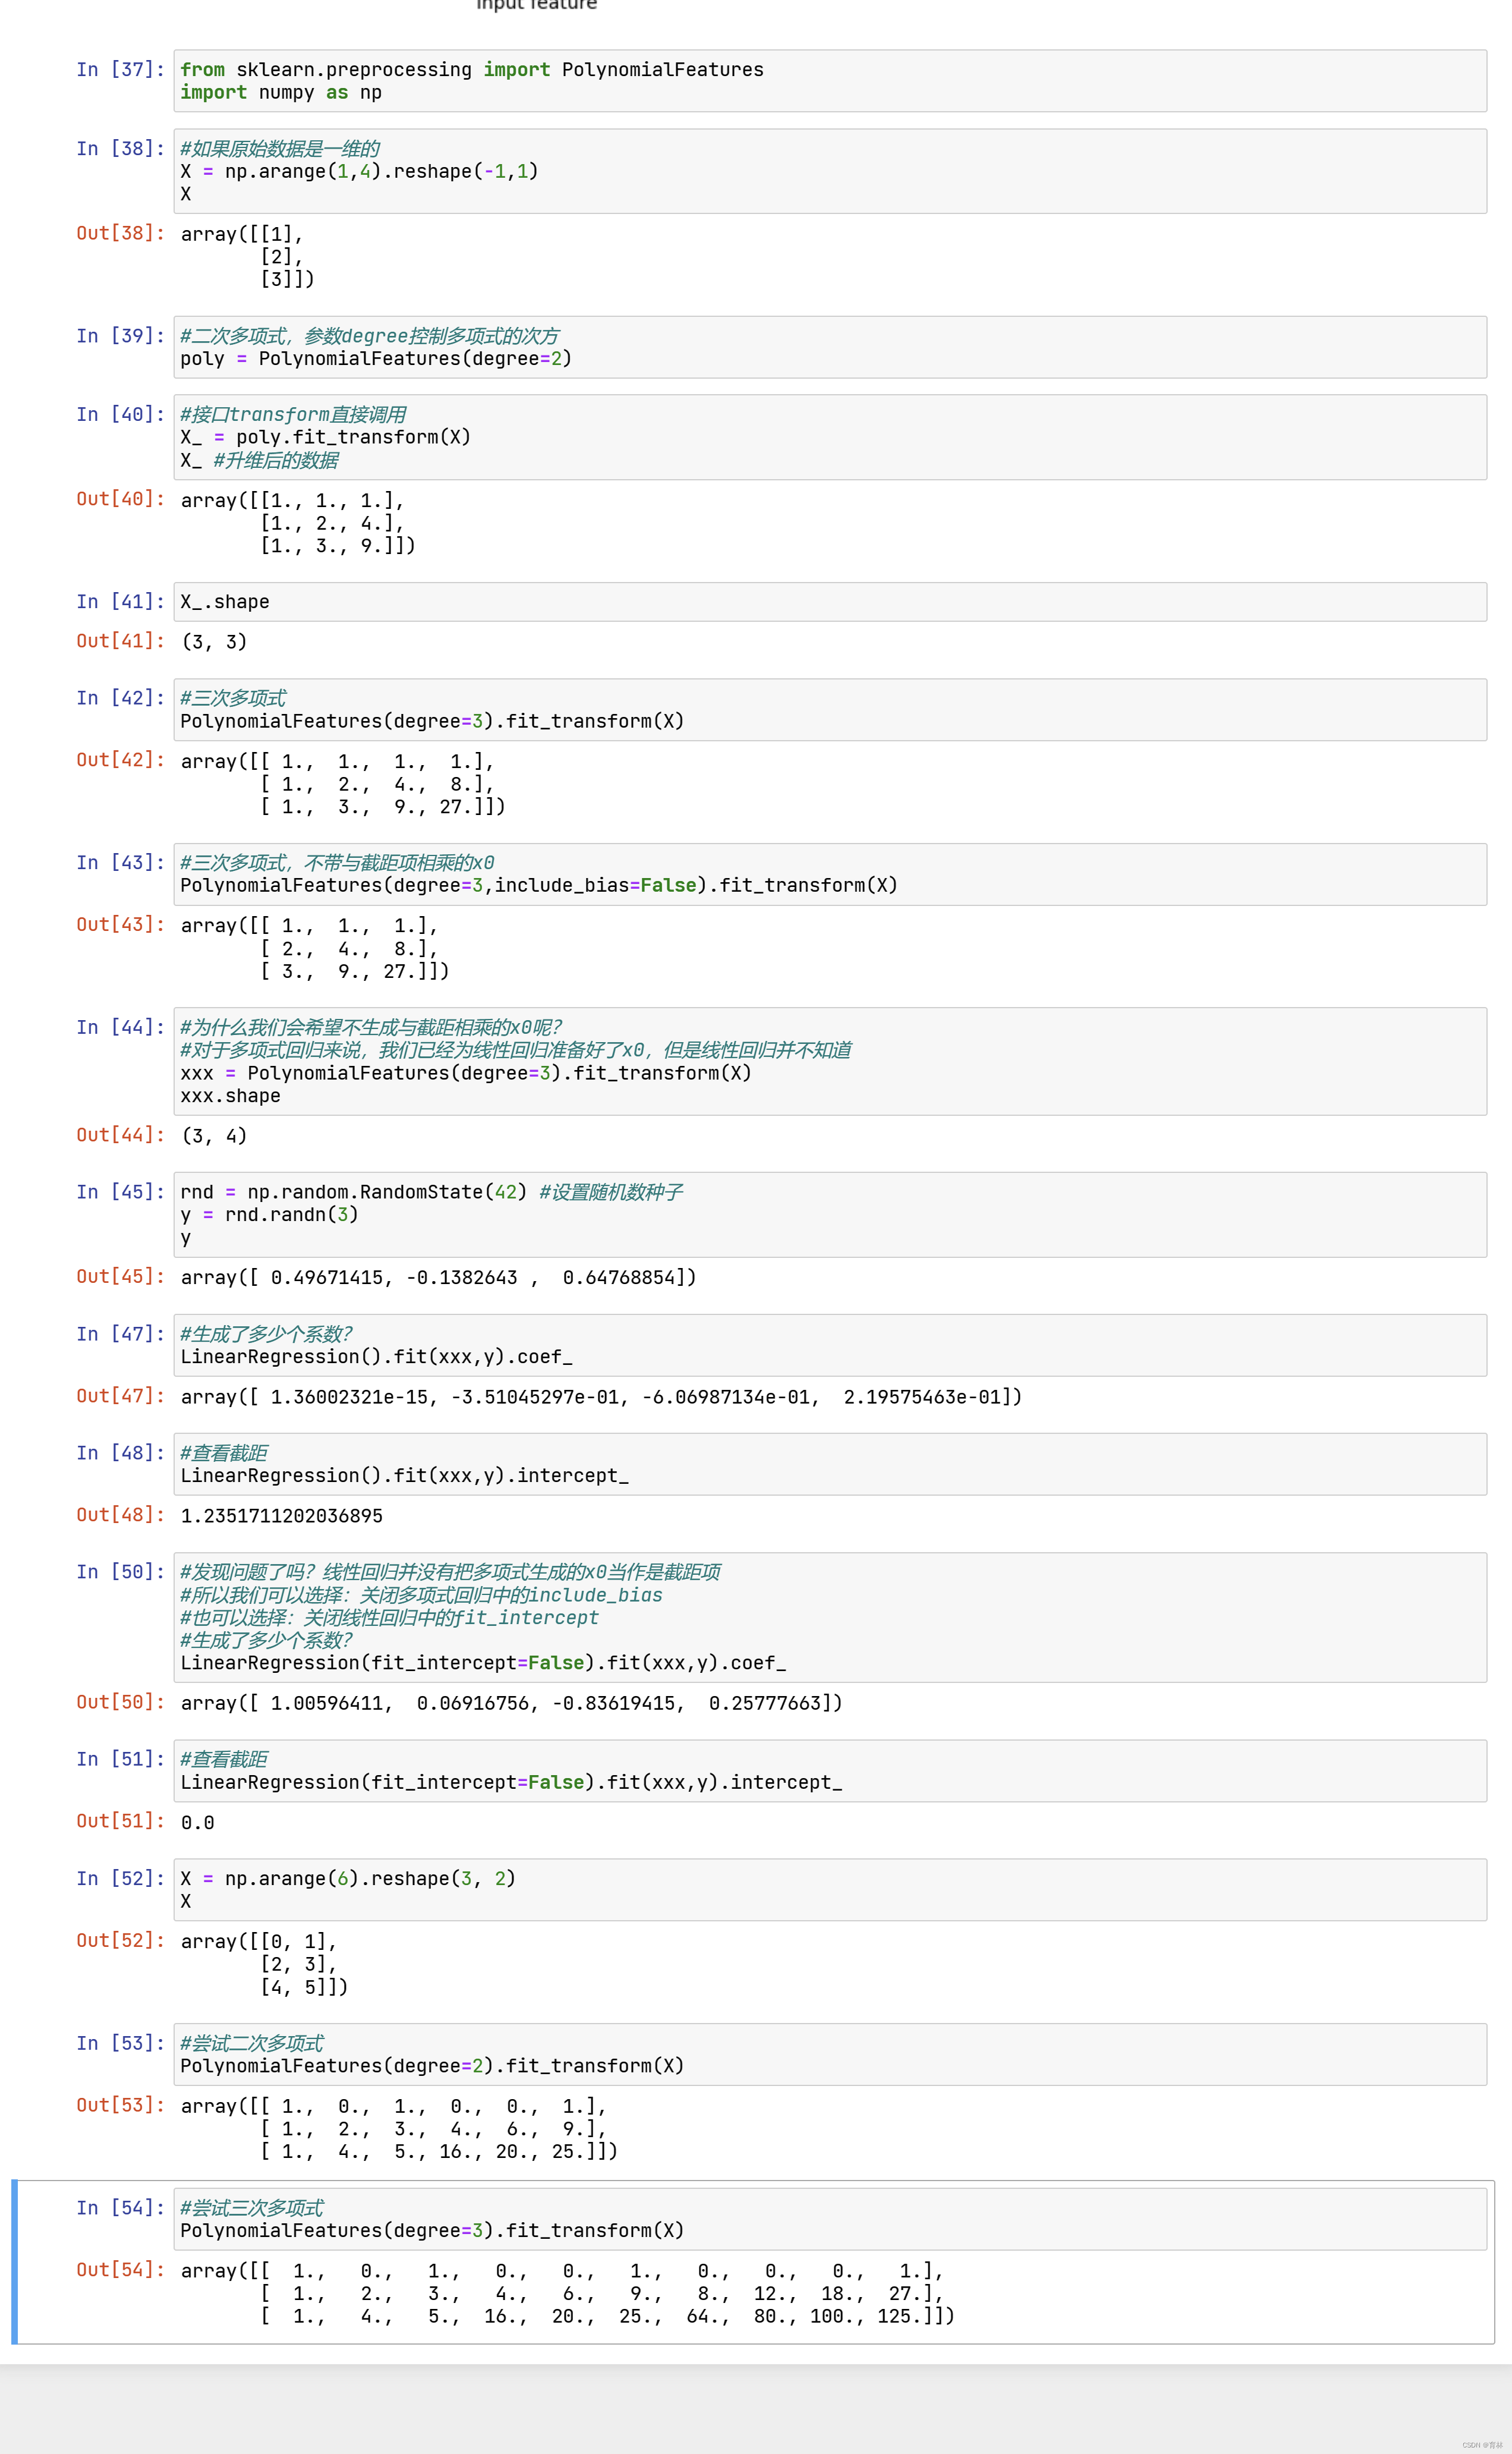This screenshot has height=2454, width=1512.
Task: Click the X_.shape code cell
Action: coord(830,602)
